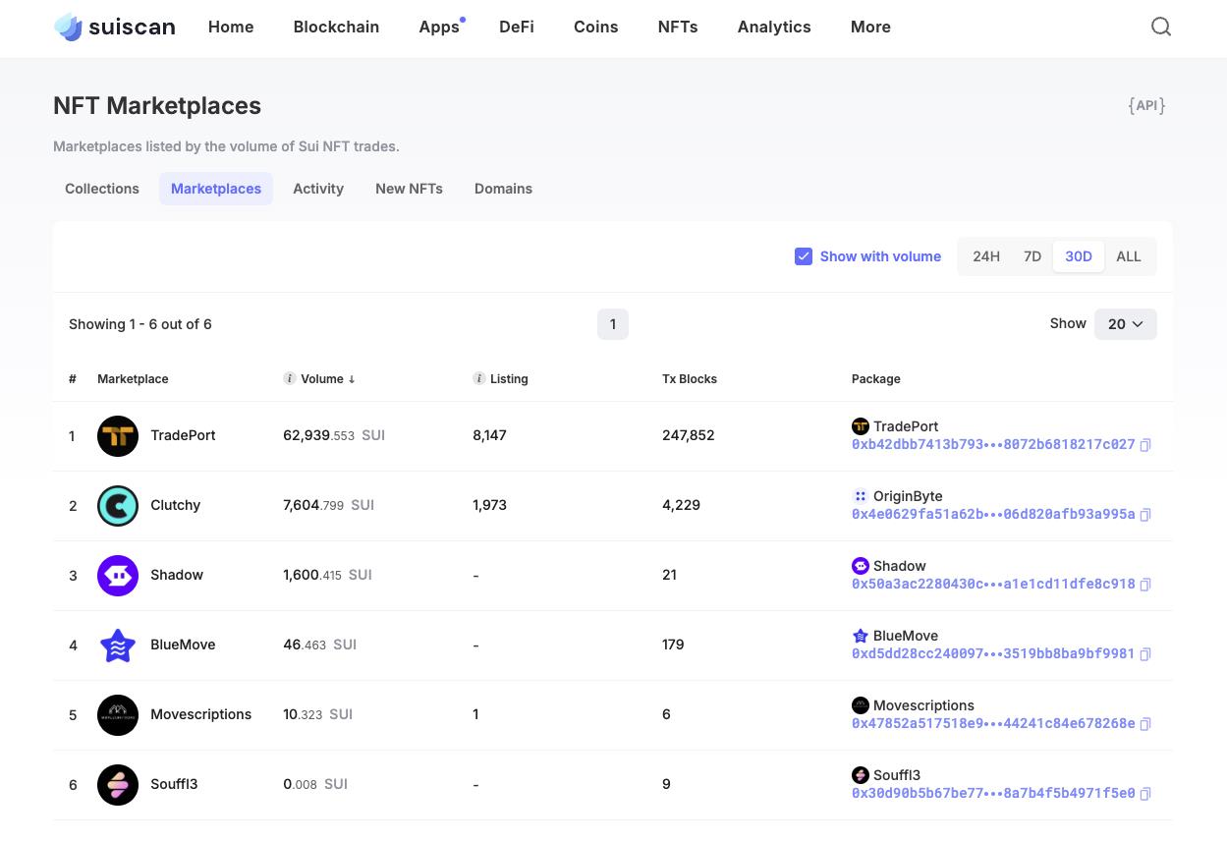The width and height of the screenshot is (1227, 842).
Task: Switch to the Activity tab
Action: 318,189
